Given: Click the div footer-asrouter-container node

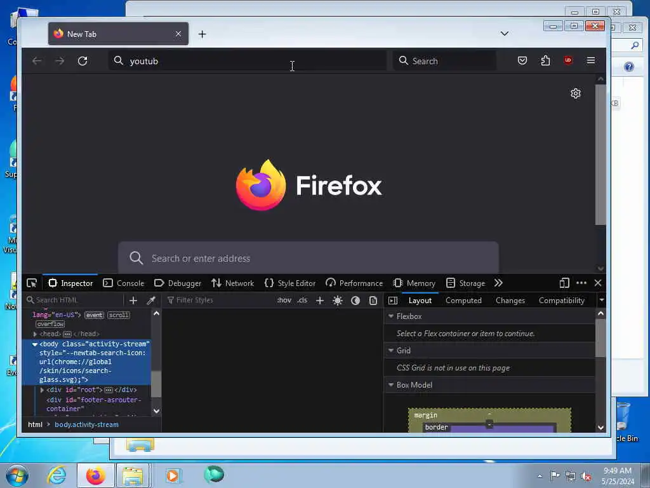Looking at the screenshot, I should pyautogui.click(x=94, y=404).
